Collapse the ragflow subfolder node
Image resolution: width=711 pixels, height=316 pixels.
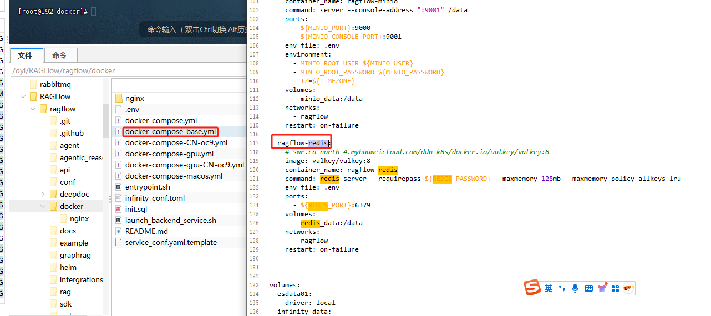tap(33, 109)
